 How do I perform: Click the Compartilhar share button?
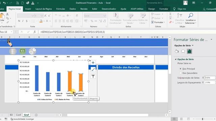209,9
